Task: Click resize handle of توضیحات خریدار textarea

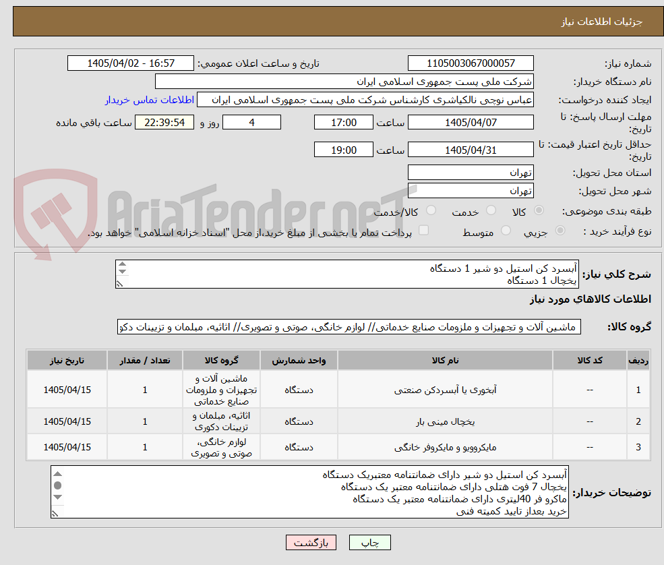Action: 55,514
